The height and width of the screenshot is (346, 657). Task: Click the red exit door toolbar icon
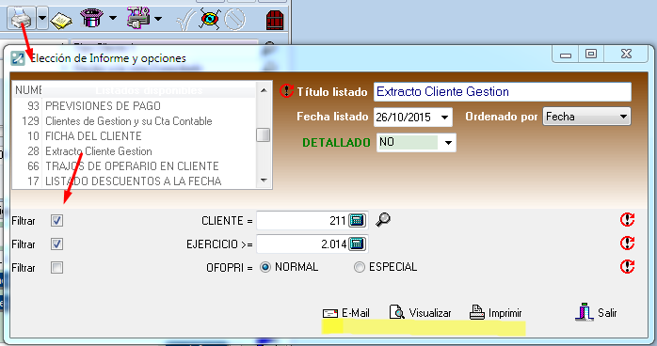click(x=275, y=20)
